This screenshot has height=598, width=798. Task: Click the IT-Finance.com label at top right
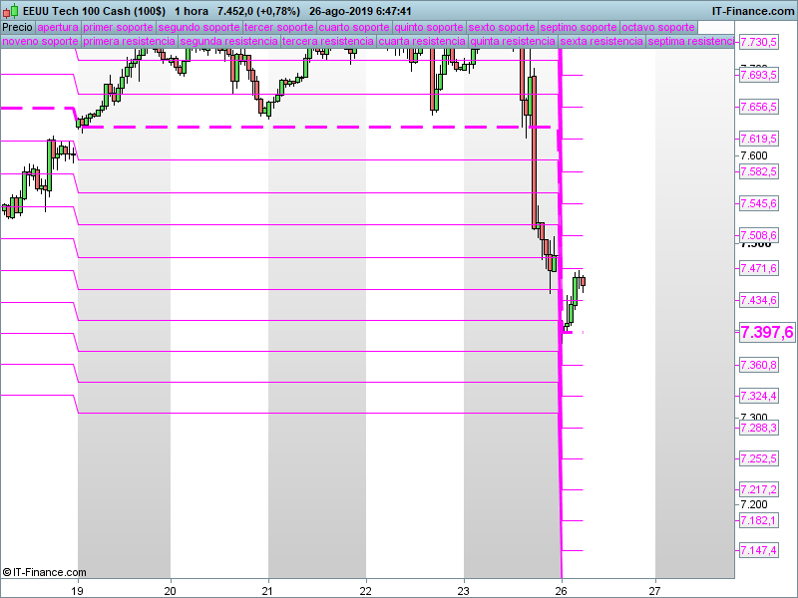[x=753, y=11]
